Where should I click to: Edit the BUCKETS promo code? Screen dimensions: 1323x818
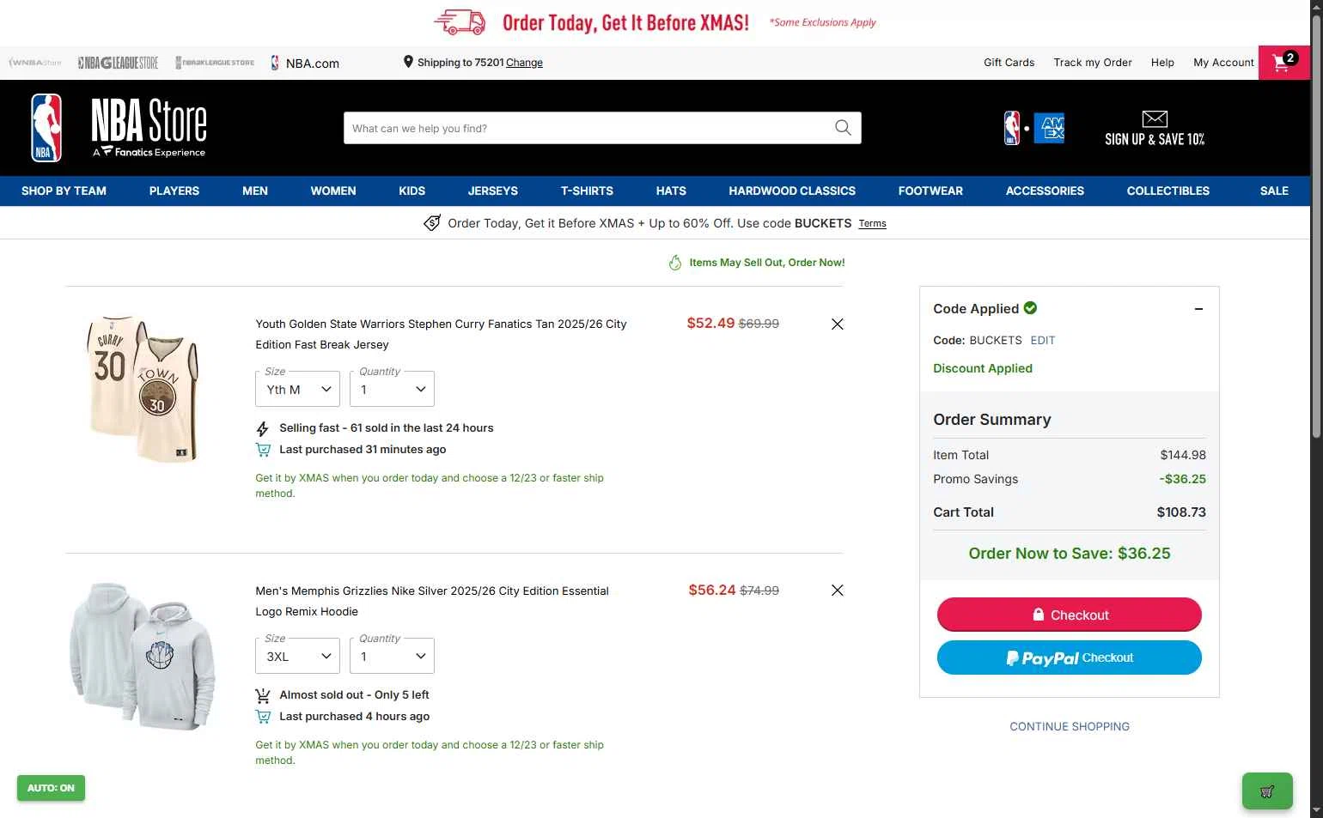coord(1043,340)
